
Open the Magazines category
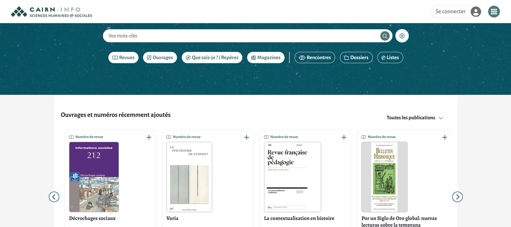pyautogui.click(x=266, y=58)
